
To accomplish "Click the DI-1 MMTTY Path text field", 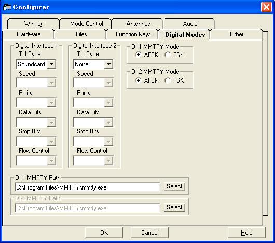I will 87,187.
